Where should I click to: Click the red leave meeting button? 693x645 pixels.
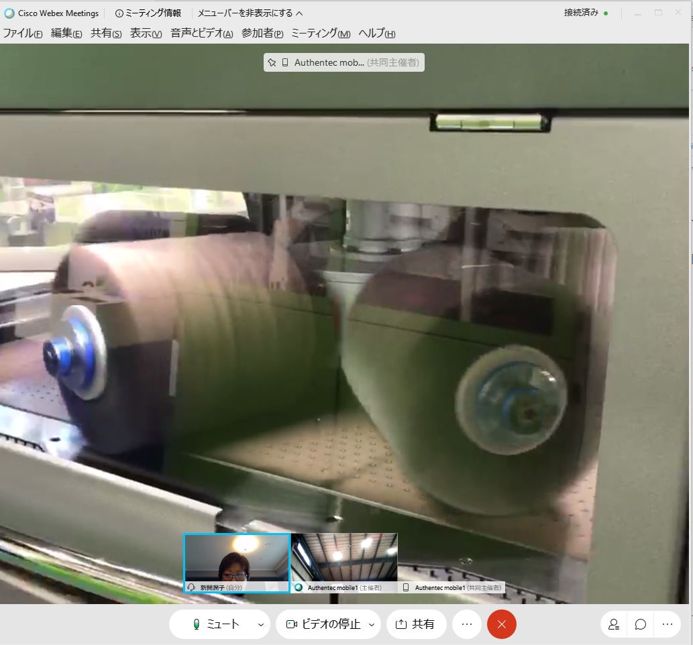pyautogui.click(x=502, y=624)
